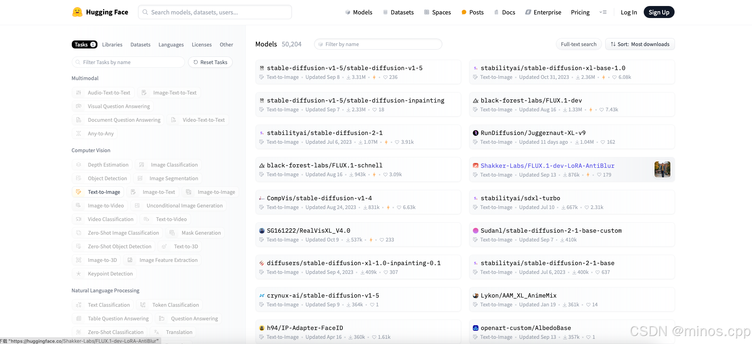The height and width of the screenshot is (344, 752).
Task: Toggle the Image-Text-to-Text task filter
Action: [169, 93]
